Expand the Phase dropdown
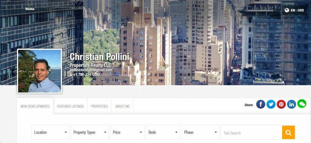 click(200, 132)
